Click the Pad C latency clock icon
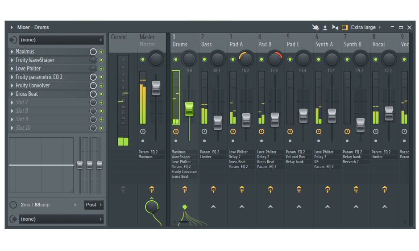 pyautogui.click(x=290, y=132)
